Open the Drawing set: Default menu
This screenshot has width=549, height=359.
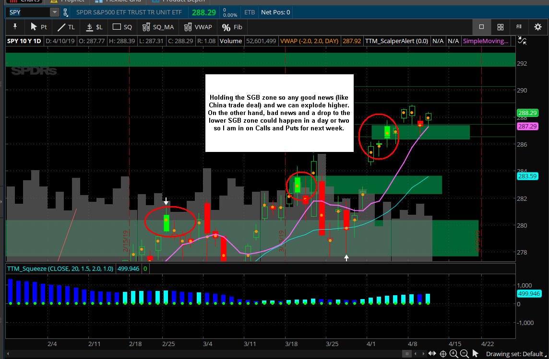(x=514, y=354)
